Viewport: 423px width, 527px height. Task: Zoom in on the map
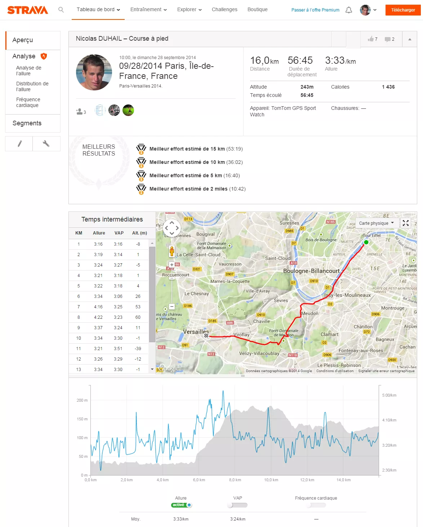172,265
